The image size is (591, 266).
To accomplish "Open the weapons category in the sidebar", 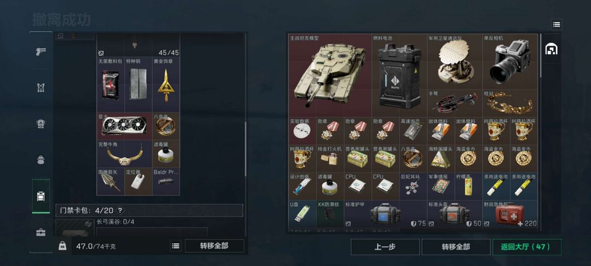I will [x=40, y=51].
